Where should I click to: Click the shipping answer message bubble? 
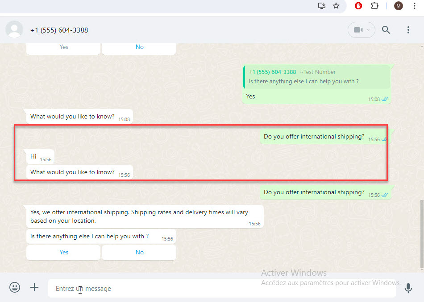[x=145, y=216]
